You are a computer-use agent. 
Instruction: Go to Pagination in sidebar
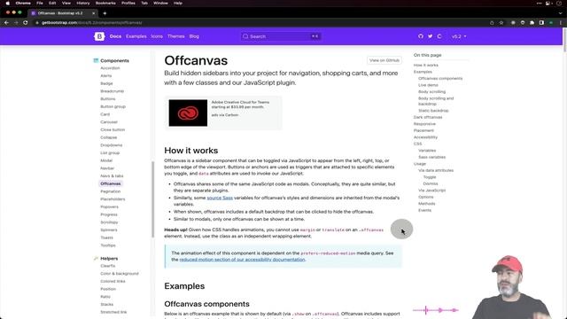110,191
